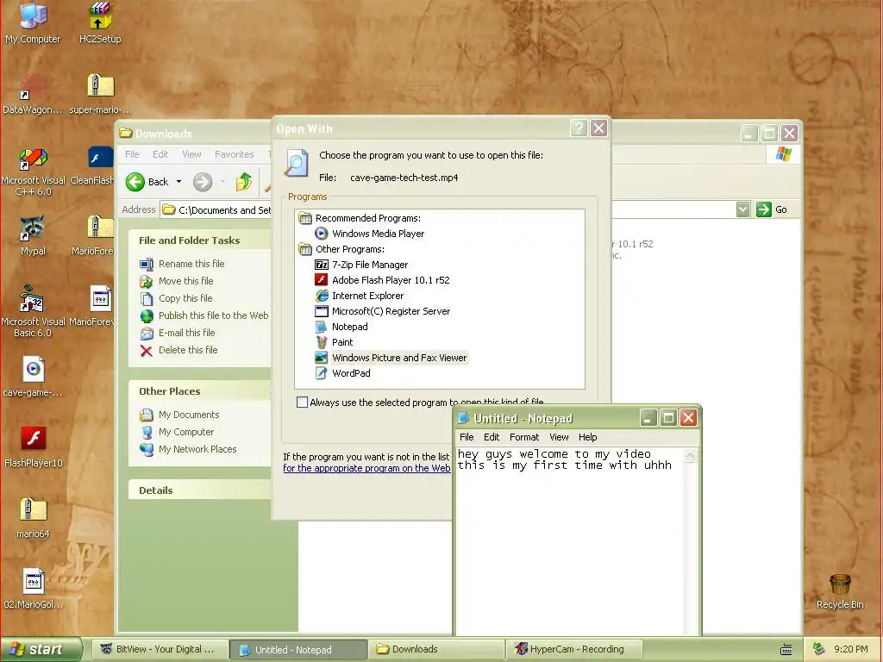Select DataWagon desktop shortcut

tap(33, 93)
